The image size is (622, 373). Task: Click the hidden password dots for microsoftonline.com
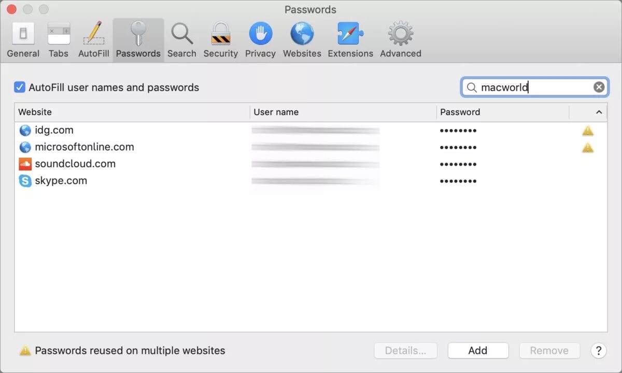(x=458, y=148)
